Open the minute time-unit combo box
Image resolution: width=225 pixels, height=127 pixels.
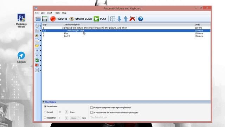pyautogui.click(x=75, y=118)
